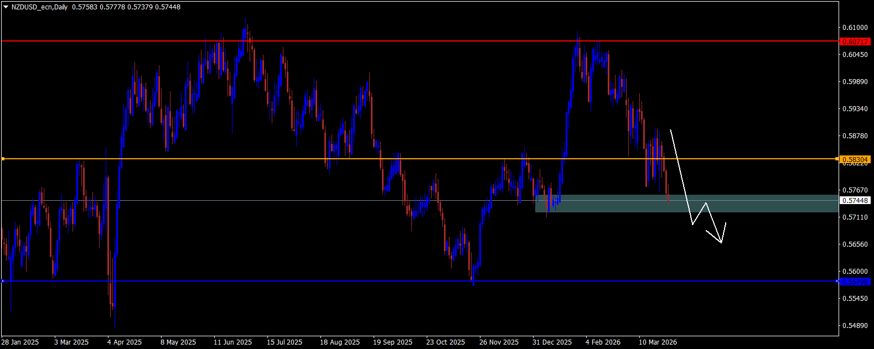Image resolution: width=874 pixels, height=349 pixels.
Task: Click the 0.60450 price scale label
Action: point(855,55)
